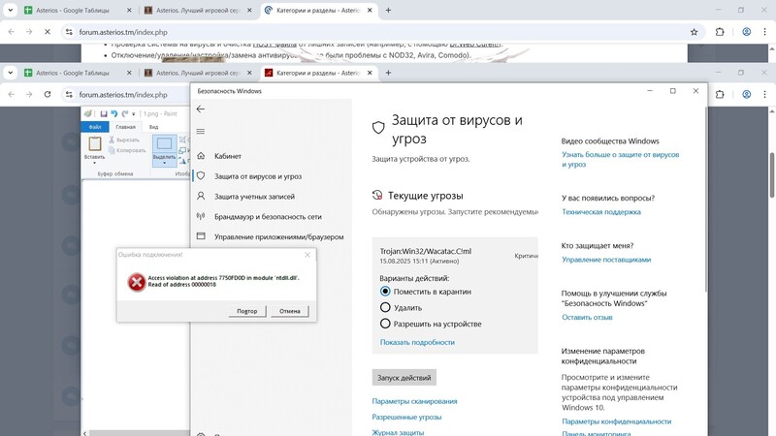
Task: Expand Показать подробности for the threat
Action: [x=417, y=342]
